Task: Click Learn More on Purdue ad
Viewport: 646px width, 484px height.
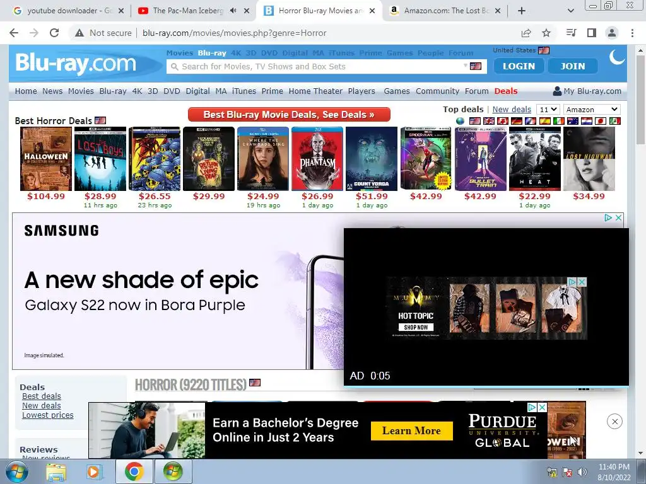Action: point(411,431)
